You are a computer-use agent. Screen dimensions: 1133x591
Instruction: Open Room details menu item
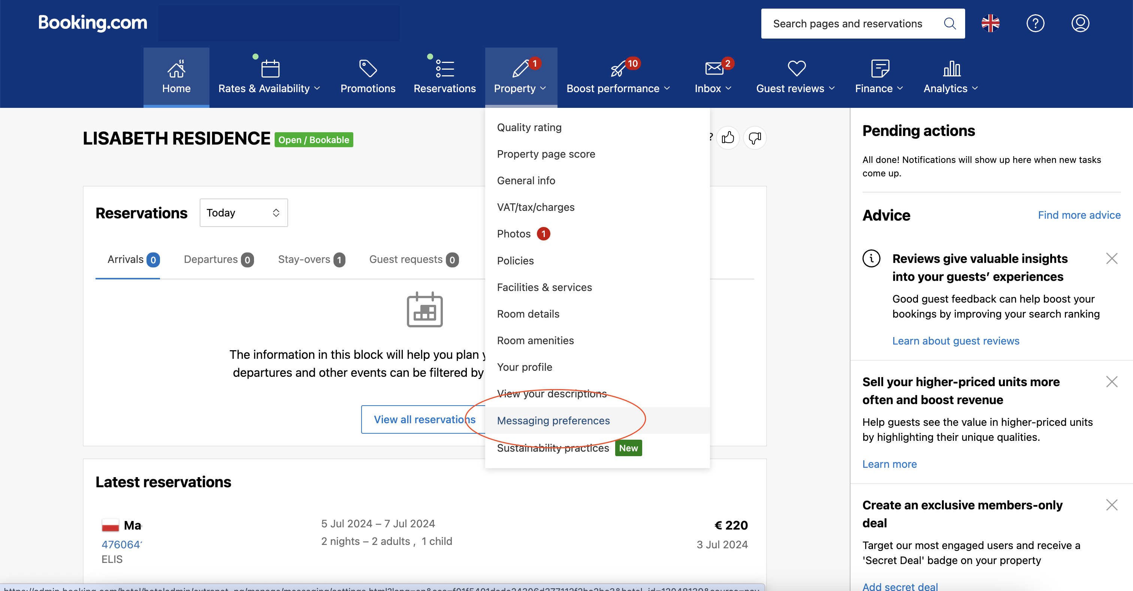(597, 314)
